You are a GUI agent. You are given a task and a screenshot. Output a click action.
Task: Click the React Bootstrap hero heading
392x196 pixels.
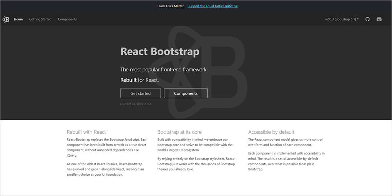pyautogui.click(x=160, y=51)
